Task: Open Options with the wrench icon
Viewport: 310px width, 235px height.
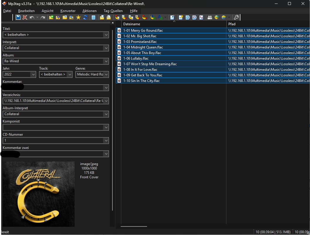Action: [x=236, y=17]
